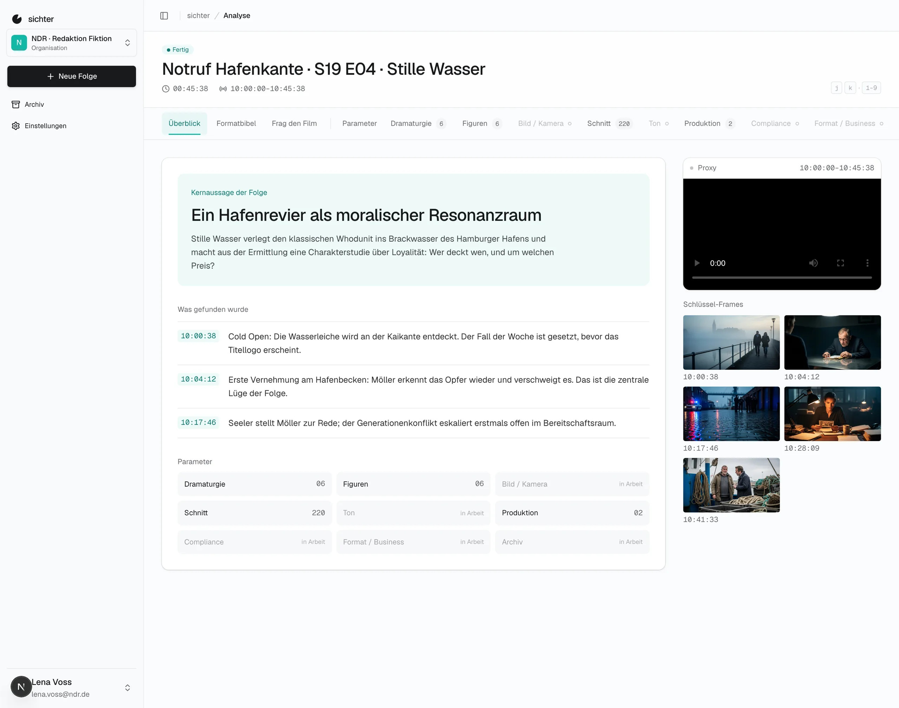This screenshot has height=708, width=899.
Task: Open video player more options menu
Action: pyautogui.click(x=867, y=263)
